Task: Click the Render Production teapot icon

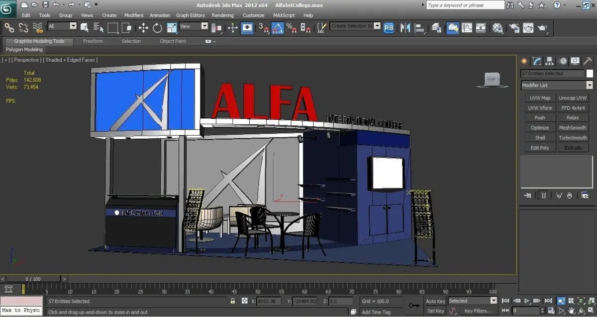Action: pyautogui.click(x=542, y=27)
